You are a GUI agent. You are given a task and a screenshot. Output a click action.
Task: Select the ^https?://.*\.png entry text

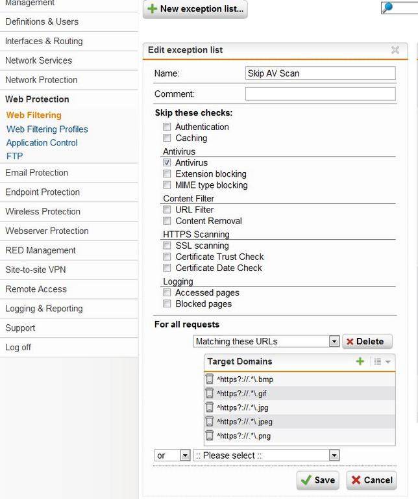[244, 436]
